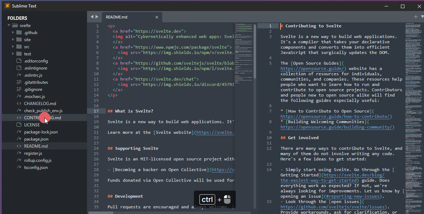The image size is (424, 214).
Task: Expand the src folder in the sidebar
Action: tap(13, 46)
